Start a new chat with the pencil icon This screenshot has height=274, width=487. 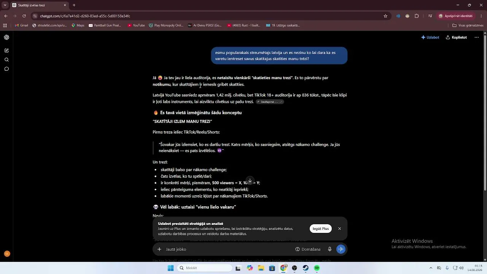[6, 50]
